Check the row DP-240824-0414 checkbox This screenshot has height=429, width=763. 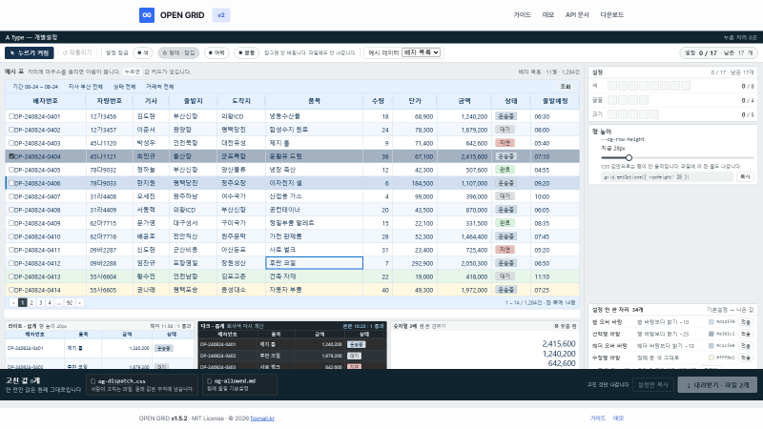pyautogui.click(x=11, y=290)
